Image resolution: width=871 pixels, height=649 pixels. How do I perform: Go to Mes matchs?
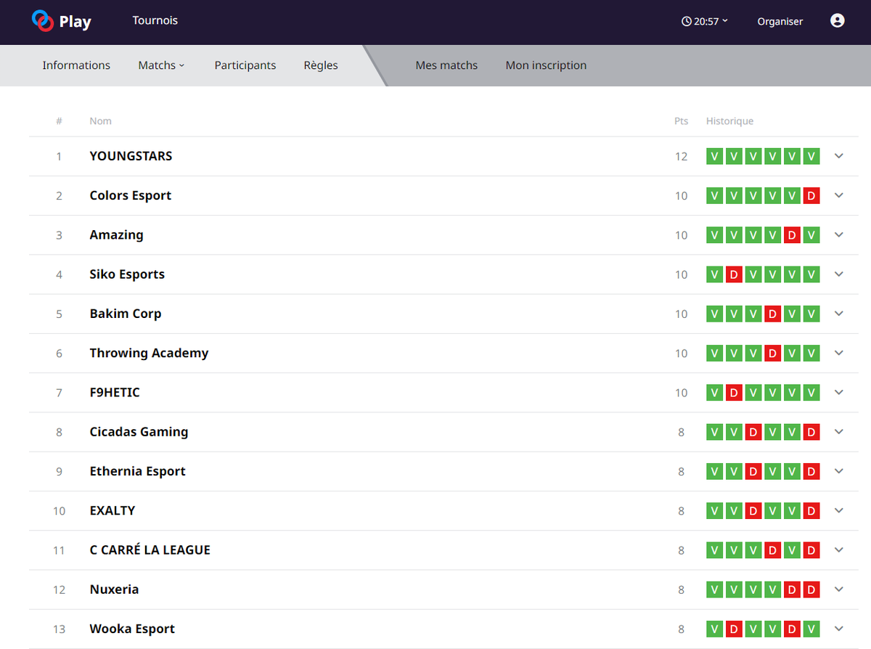click(446, 65)
